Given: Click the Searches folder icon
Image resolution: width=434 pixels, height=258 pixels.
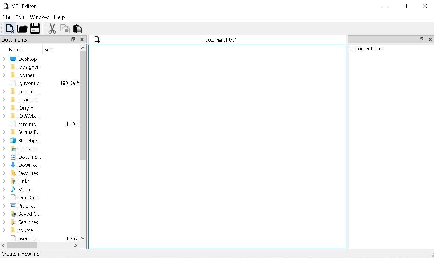Looking at the screenshot, I should click(13, 222).
